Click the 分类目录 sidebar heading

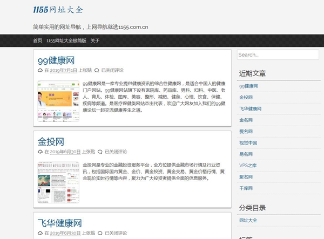(x=252, y=208)
